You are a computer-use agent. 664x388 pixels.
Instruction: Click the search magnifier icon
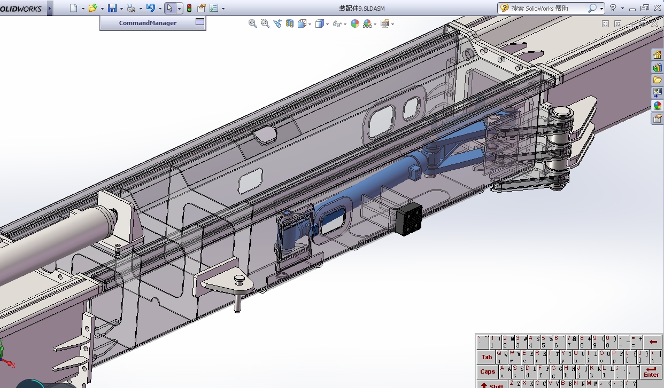tap(592, 8)
